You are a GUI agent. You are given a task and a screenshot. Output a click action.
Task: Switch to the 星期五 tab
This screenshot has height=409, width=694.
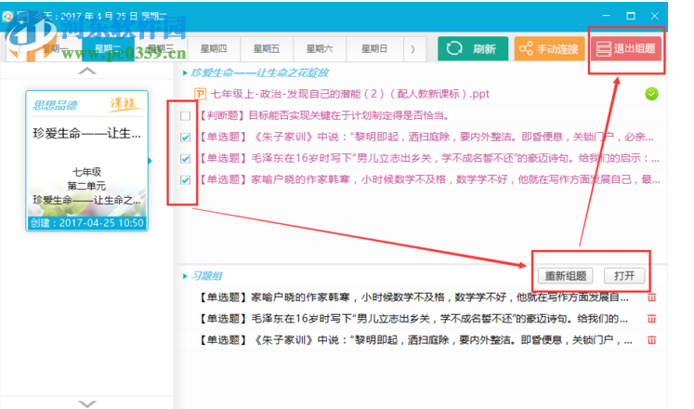(x=267, y=49)
